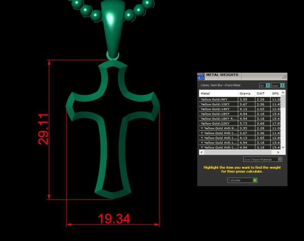The height and width of the screenshot is (241, 304).
Task: Sort metals by the Grams column header
Action: point(245,93)
